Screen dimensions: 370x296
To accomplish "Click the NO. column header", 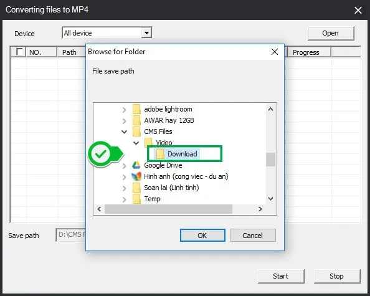I will [x=42, y=52].
